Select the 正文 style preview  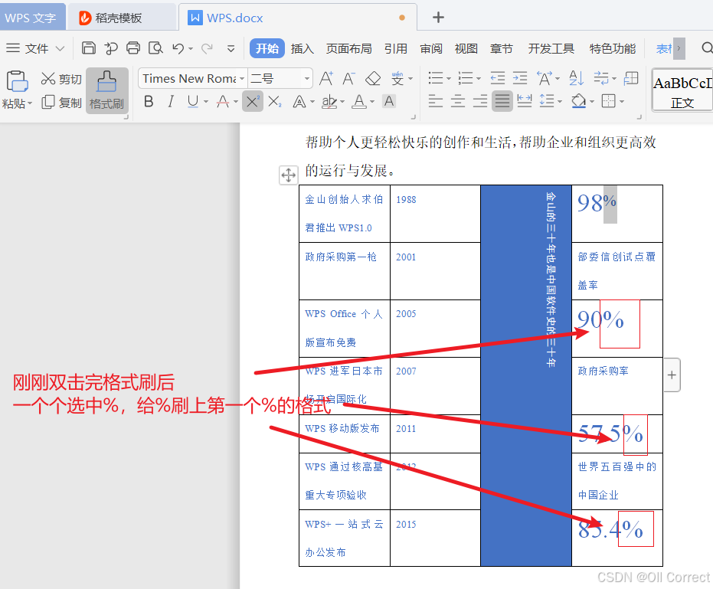click(682, 90)
